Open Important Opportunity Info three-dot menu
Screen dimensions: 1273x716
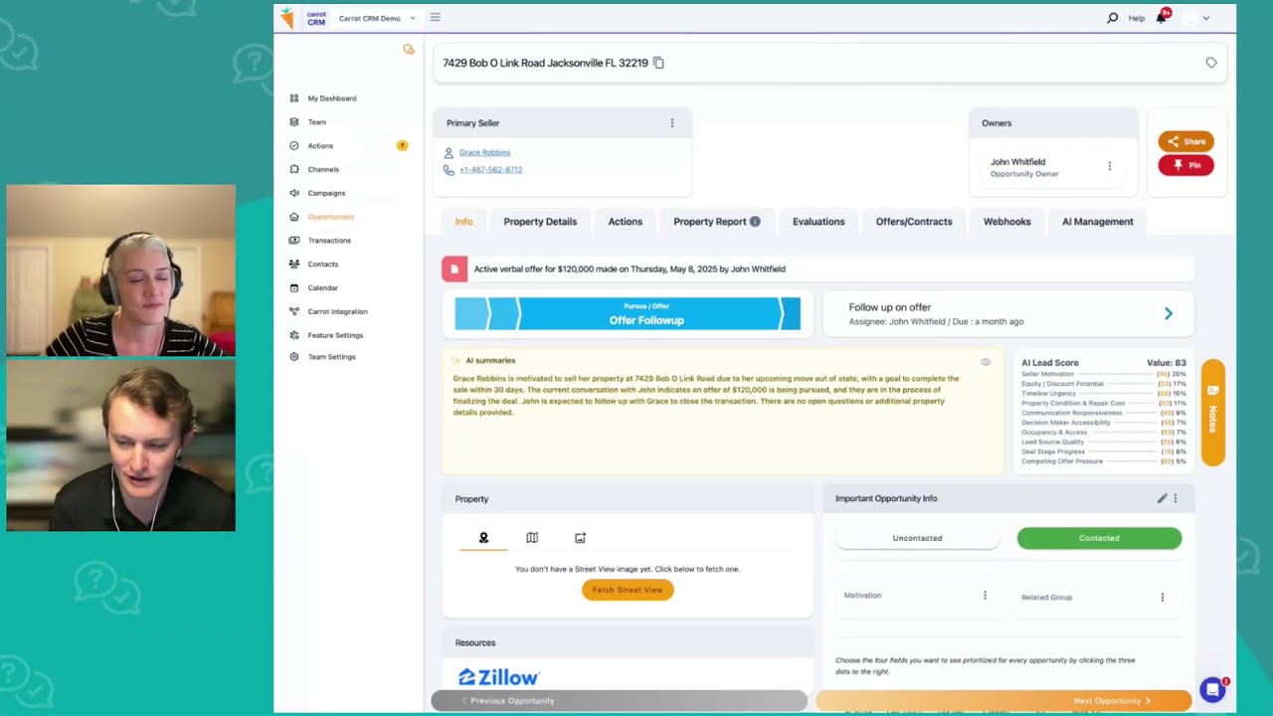coord(1176,498)
